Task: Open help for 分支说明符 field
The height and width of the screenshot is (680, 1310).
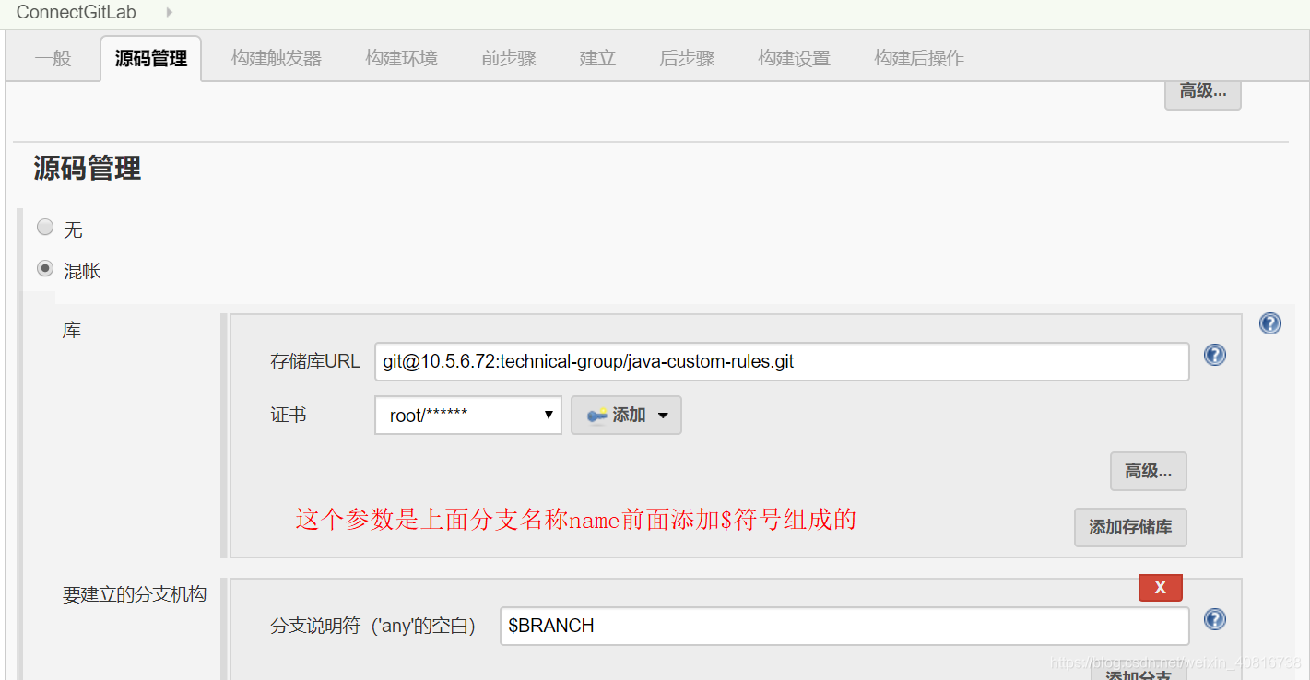Action: (1214, 619)
